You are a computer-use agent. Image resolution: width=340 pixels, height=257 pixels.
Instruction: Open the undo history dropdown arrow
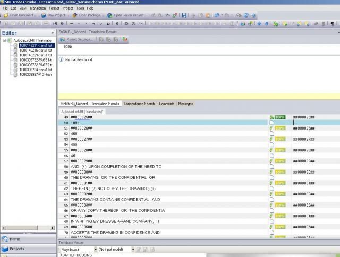click(x=222, y=15)
